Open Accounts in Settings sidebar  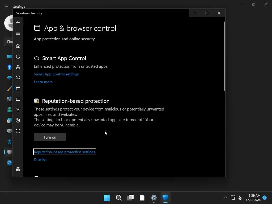tap(9, 110)
